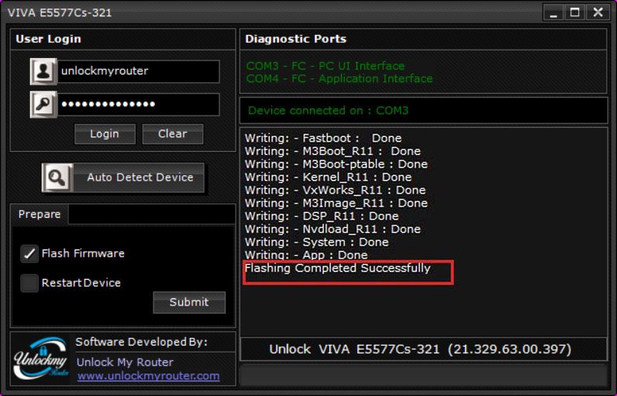This screenshot has height=396, width=617.
Task: Click log line Writing: - DSP_R11 : Done
Action: click(x=322, y=216)
